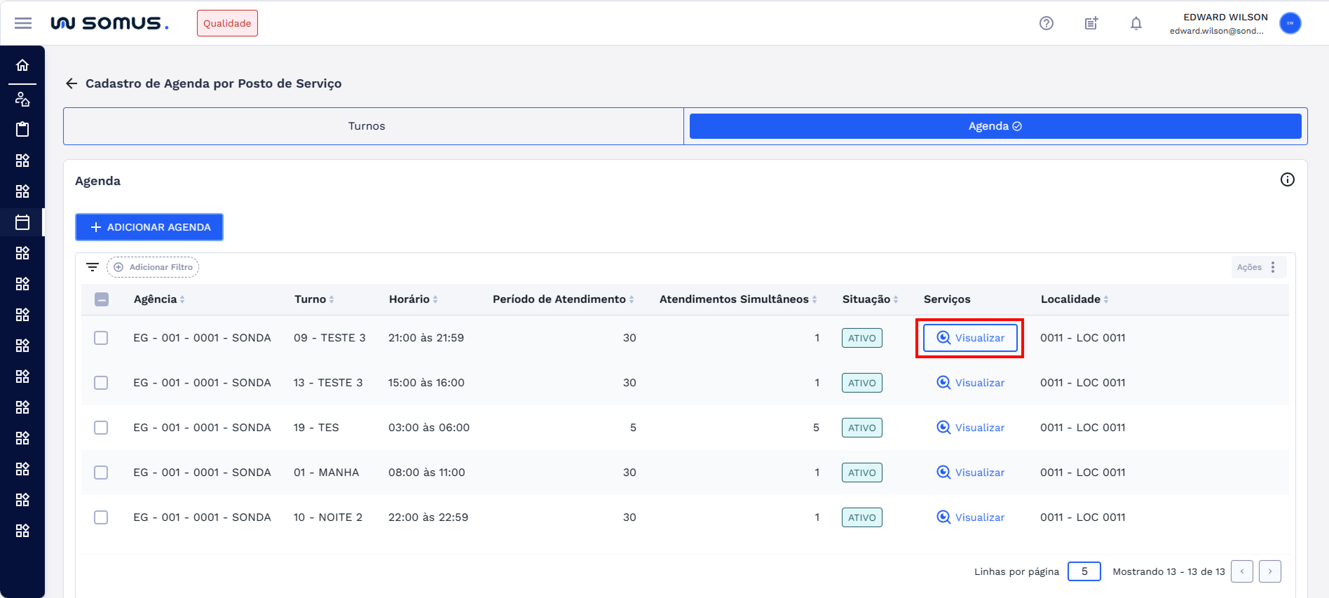Open the notifications bell icon
Image resolution: width=1329 pixels, height=598 pixels.
tap(1136, 23)
